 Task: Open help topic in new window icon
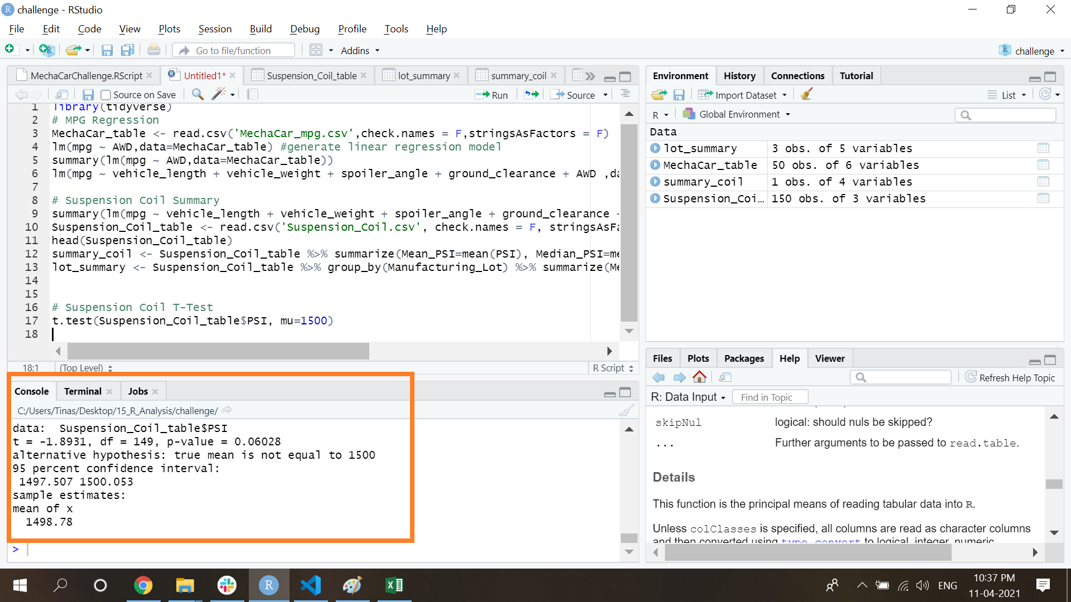(725, 377)
